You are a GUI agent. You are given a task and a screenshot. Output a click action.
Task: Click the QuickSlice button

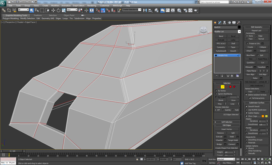coord(250,63)
